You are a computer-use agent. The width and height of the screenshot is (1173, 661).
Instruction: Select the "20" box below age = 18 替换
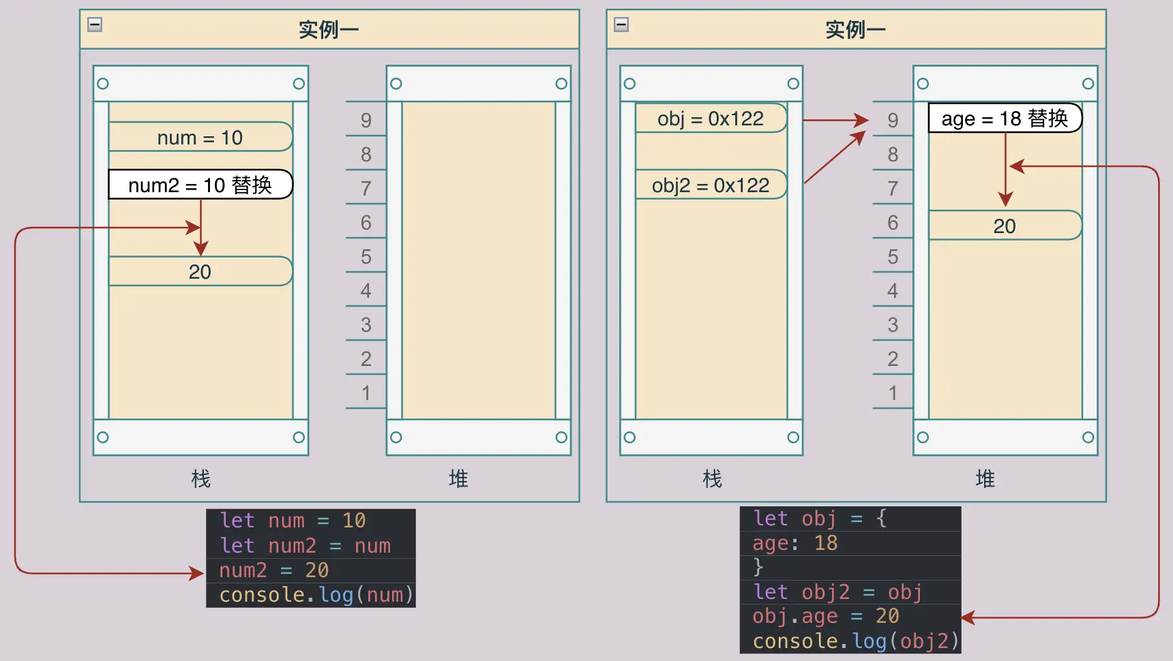coord(1005,226)
